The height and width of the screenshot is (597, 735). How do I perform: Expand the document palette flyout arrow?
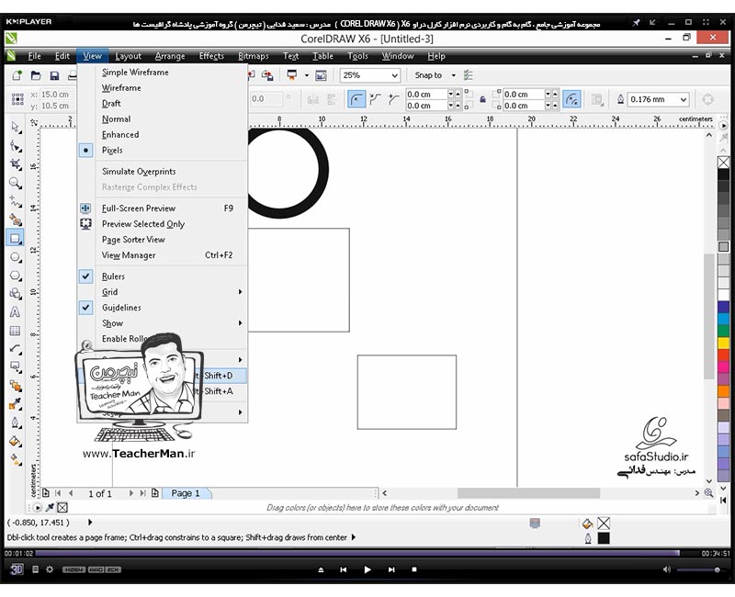click(x=37, y=508)
